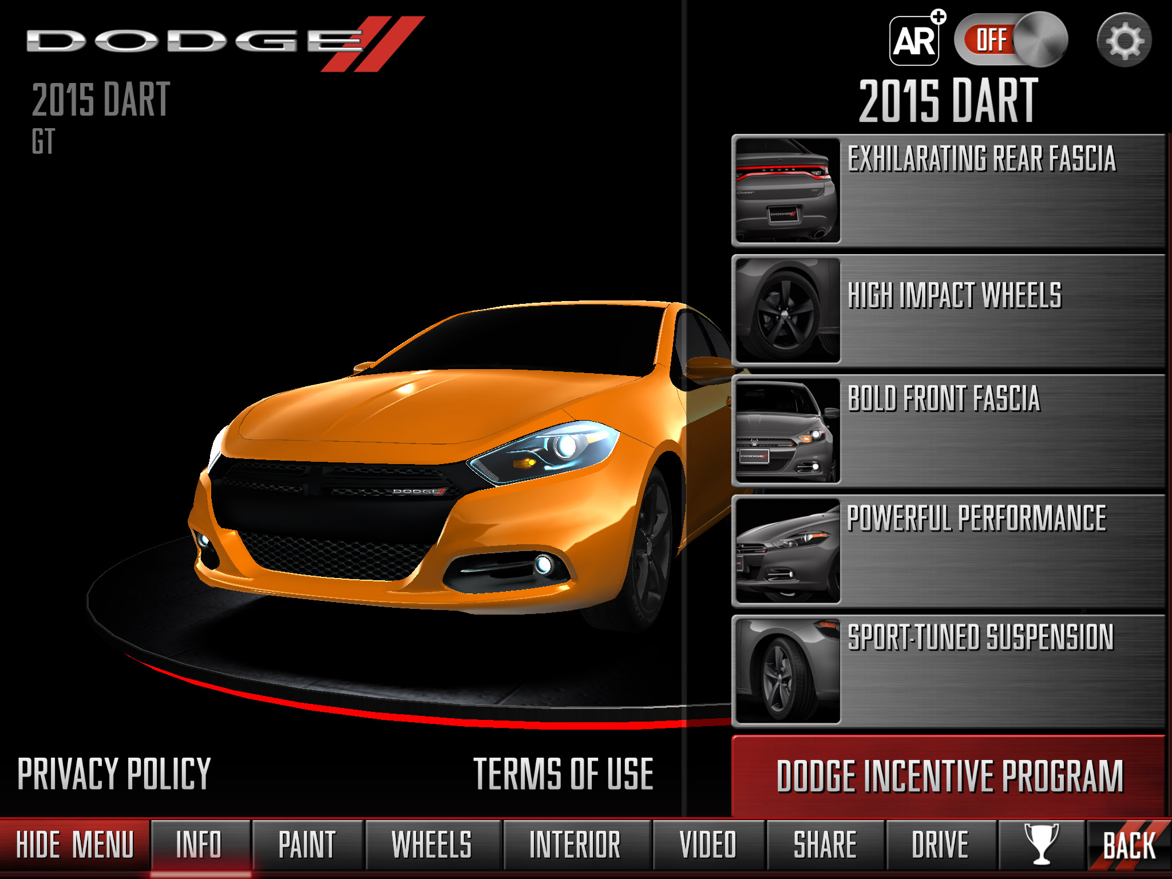Open the Dodge Incentive Program

[949, 776]
